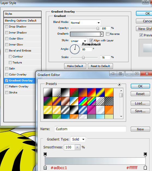The width and height of the screenshot is (152, 171).
Task: Open the Blend Mode dropdown
Action: 85,23
